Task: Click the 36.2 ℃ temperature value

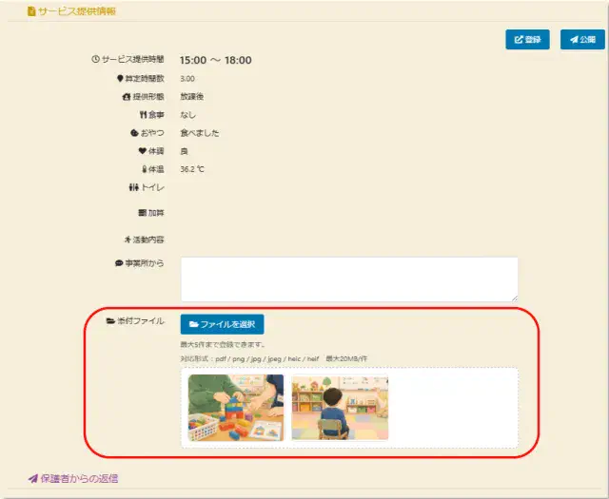Action: 192,169
